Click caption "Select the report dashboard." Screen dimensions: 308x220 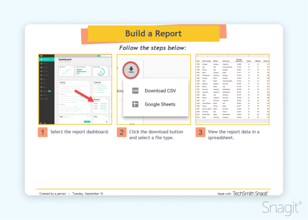point(80,132)
